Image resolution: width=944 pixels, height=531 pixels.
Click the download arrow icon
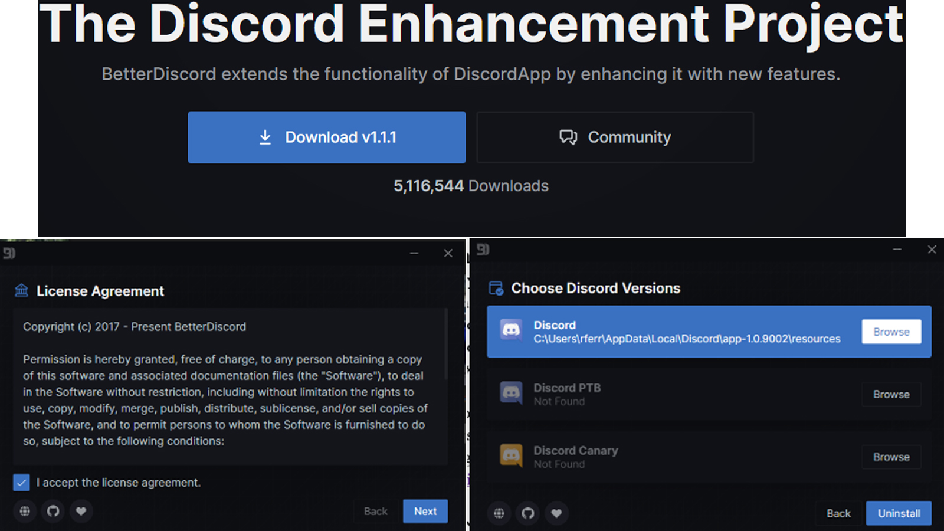tap(265, 137)
